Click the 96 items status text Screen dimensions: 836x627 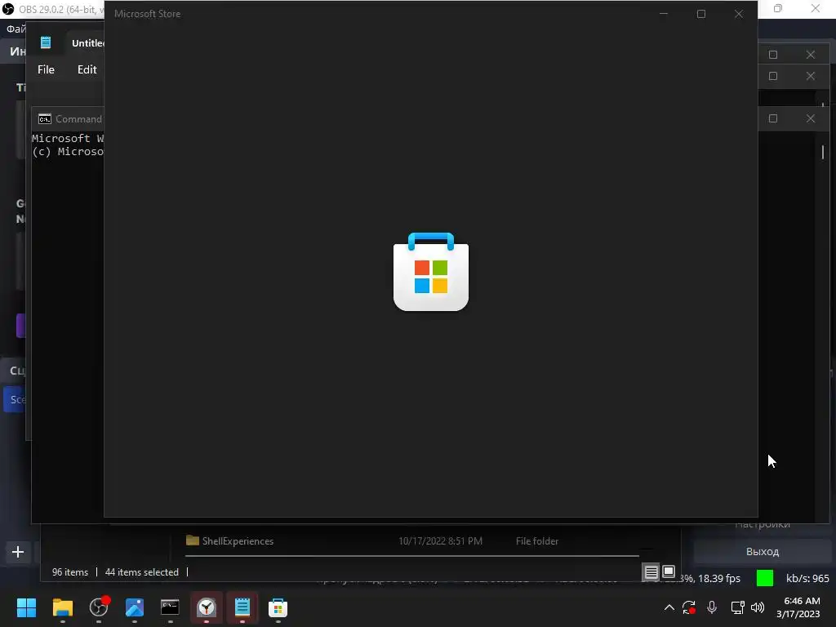(70, 572)
